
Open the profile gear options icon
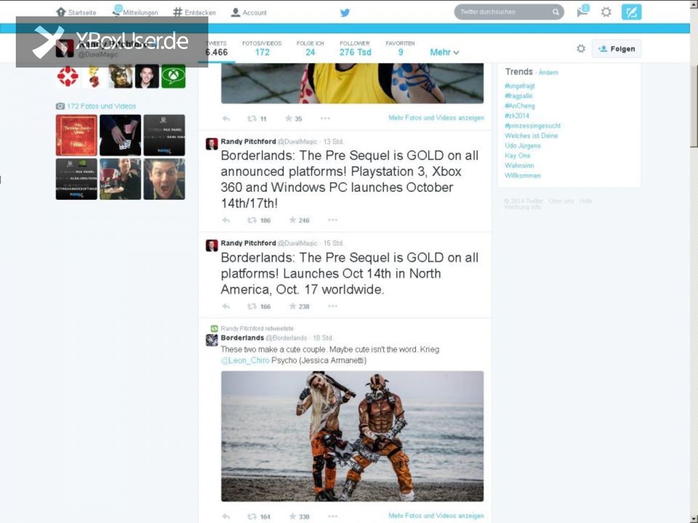click(x=581, y=49)
